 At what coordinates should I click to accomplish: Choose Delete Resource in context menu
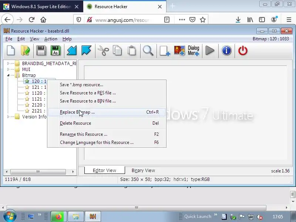point(107,123)
